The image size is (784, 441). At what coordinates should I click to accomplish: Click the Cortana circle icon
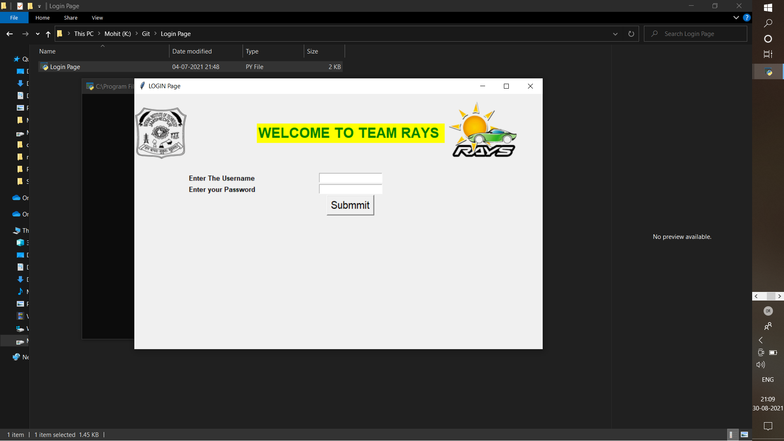[x=768, y=39]
